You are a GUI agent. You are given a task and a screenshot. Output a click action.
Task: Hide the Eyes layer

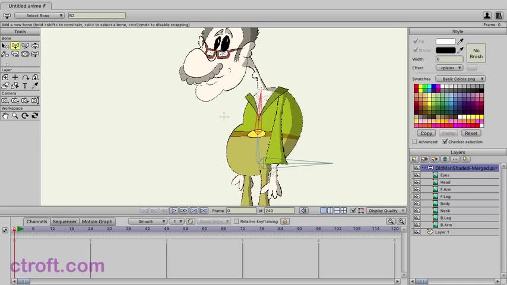[417, 175]
